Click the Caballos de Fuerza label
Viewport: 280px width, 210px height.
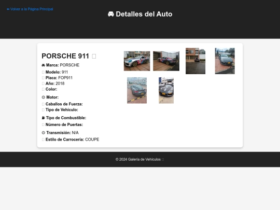click(64, 104)
